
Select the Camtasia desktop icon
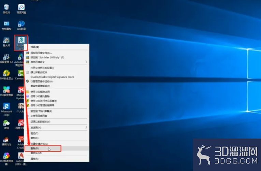pyautogui.click(x=19, y=75)
